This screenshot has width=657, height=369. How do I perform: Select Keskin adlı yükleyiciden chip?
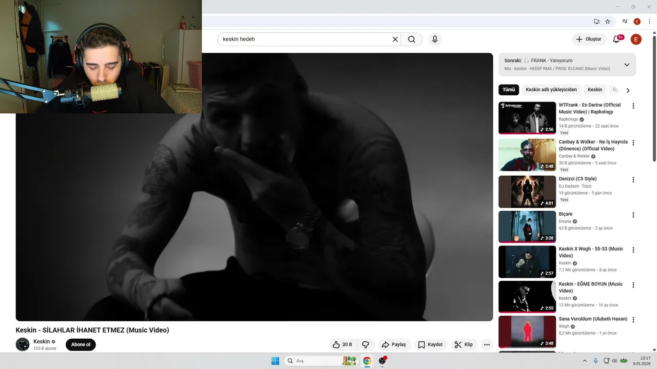(551, 90)
